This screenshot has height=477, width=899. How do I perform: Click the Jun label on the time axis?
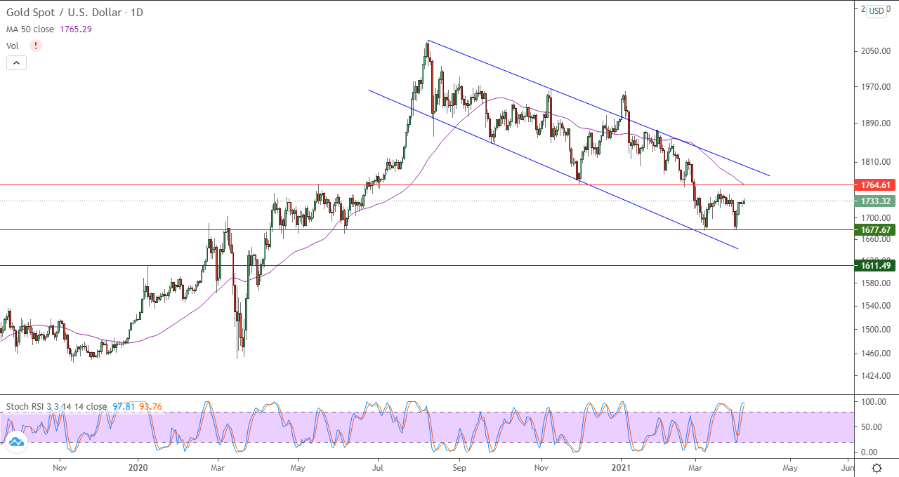pyautogui.click(x=848, y=466)
